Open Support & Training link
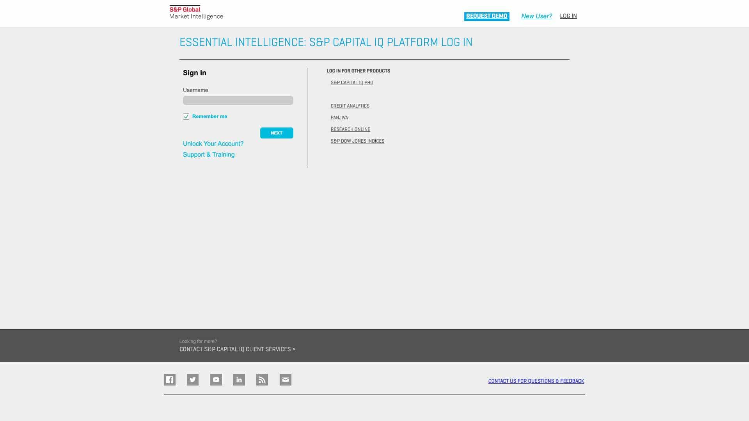749x421 pixels. 209,154
